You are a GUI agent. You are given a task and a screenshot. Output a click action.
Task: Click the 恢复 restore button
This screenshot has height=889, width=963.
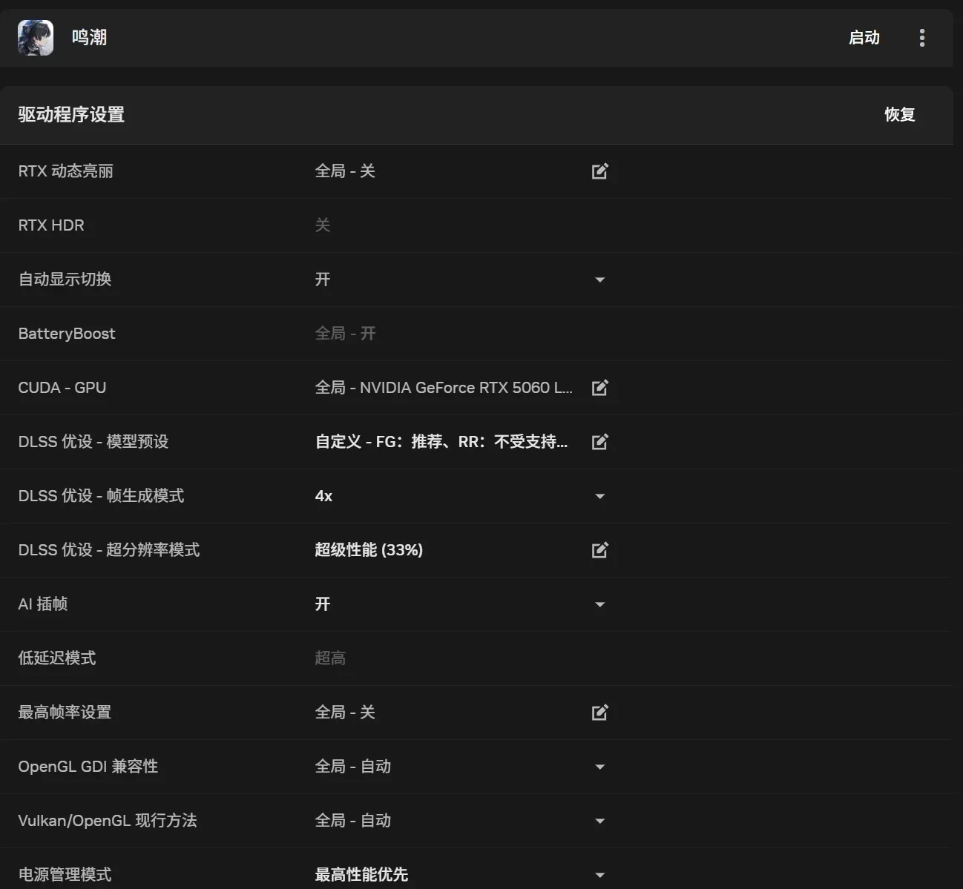point(900,115)
